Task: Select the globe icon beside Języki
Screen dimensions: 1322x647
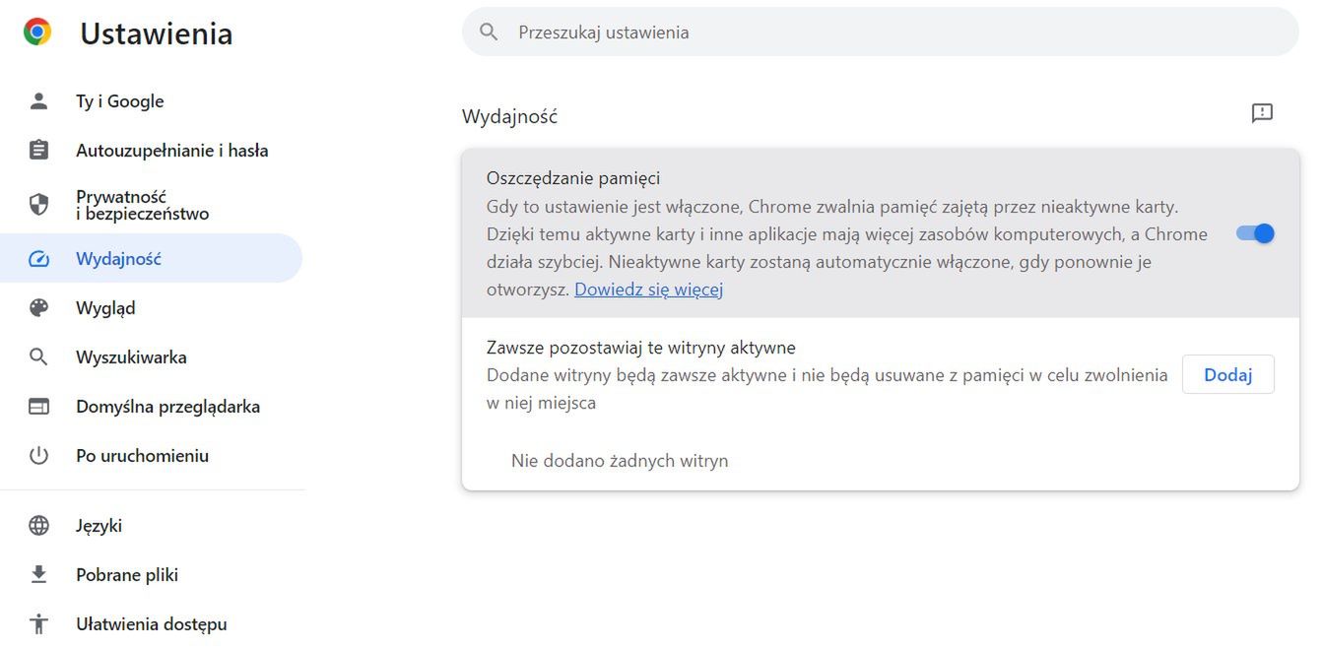Action: point(38,525)
